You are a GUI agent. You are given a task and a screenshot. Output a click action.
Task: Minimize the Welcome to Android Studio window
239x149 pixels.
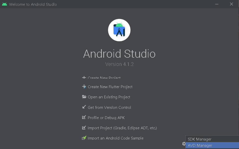tap(217, 4)
